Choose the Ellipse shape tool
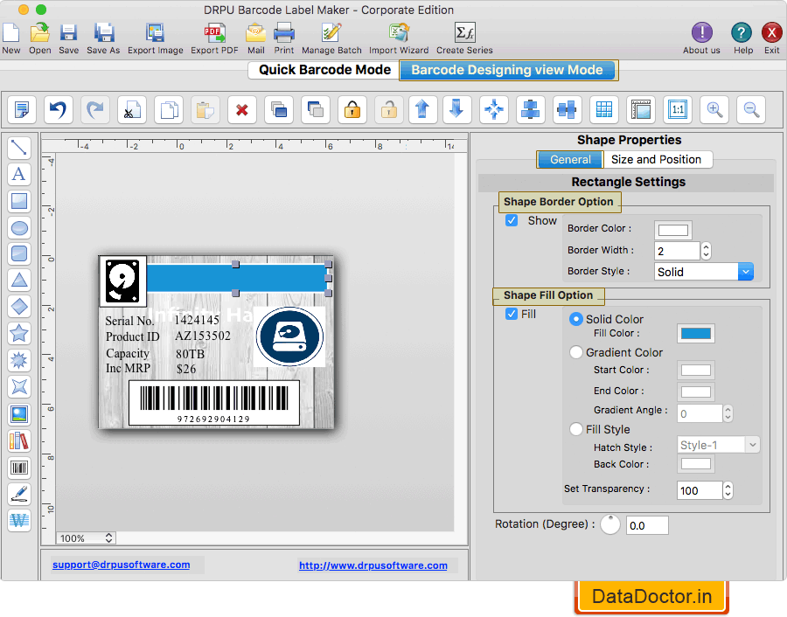 19,228
